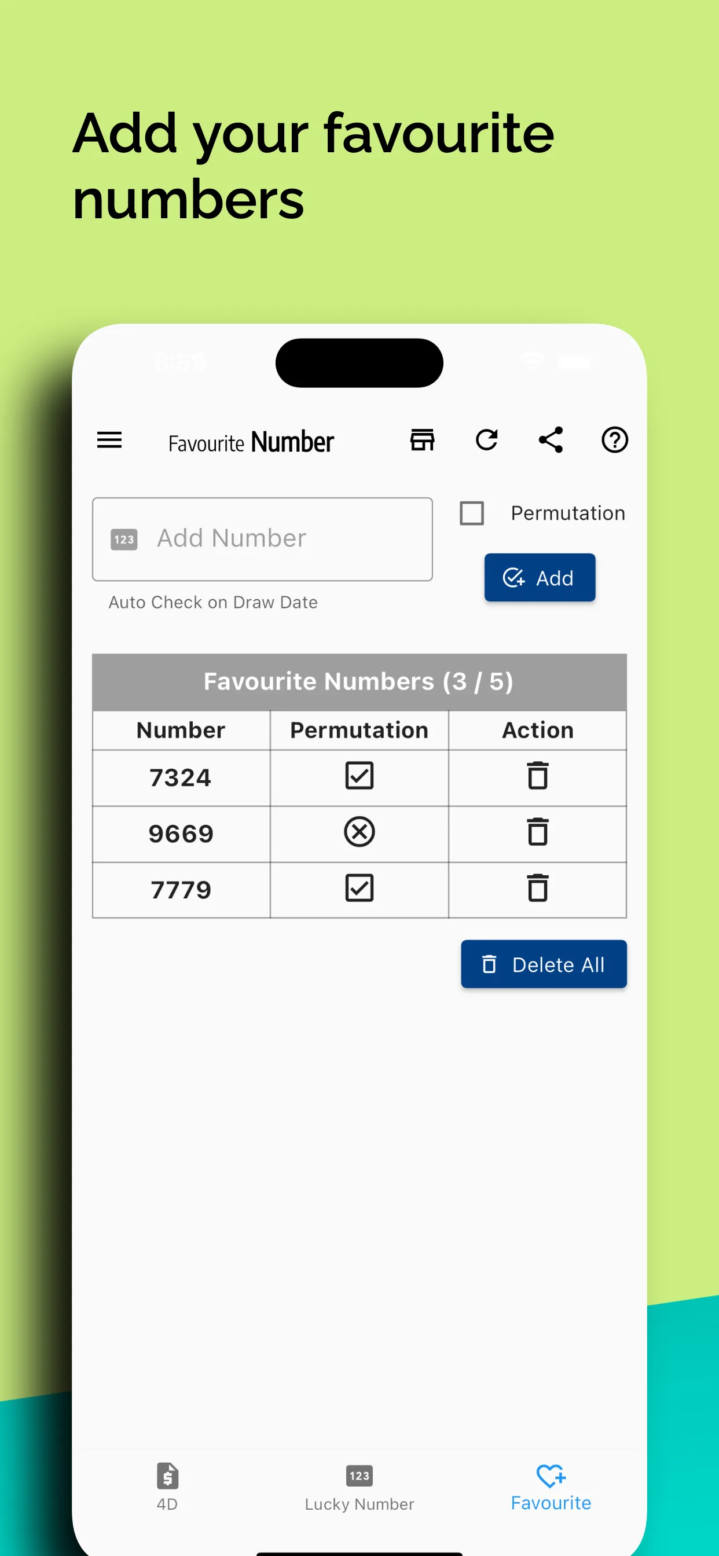Viewport: 719px width, 1556px height.
Task: Click the Auto Check on Draw Date text
Action: click(212, 603)
